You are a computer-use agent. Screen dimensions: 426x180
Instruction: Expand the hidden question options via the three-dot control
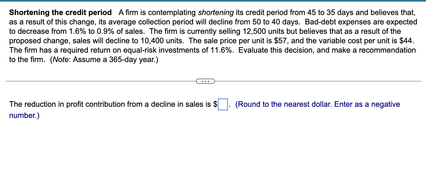[205, 81]
